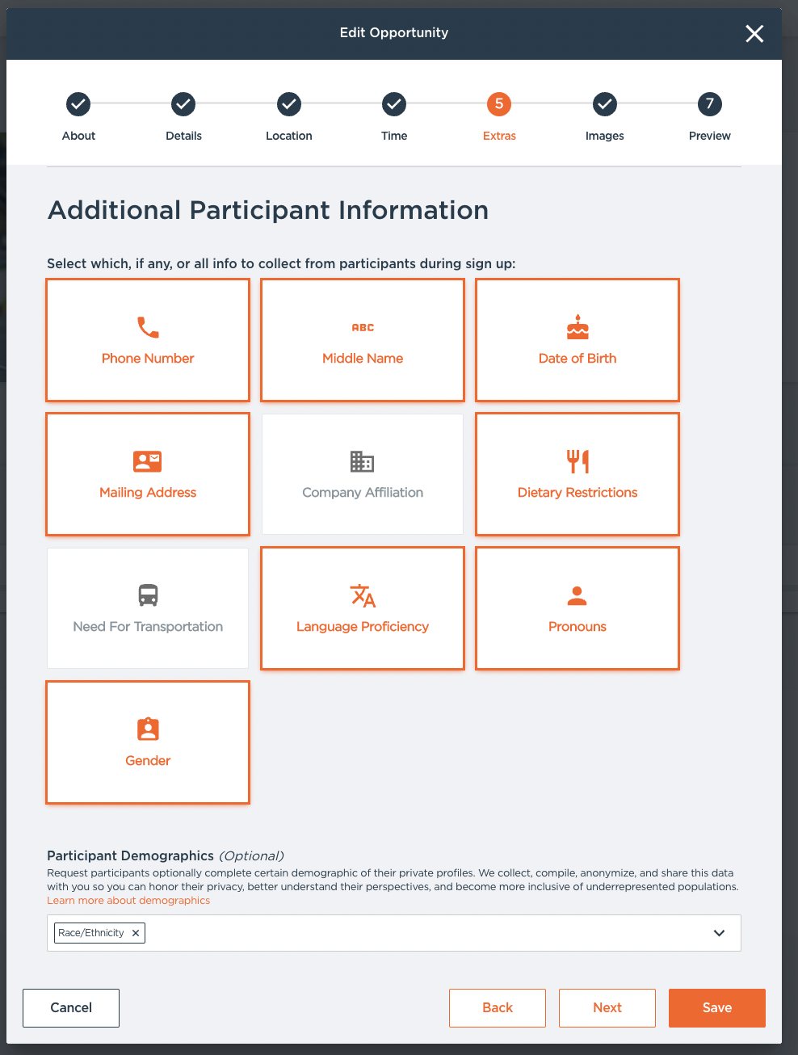Click inside the demographics selection field

pyautogui.click(x=420, y=933)
